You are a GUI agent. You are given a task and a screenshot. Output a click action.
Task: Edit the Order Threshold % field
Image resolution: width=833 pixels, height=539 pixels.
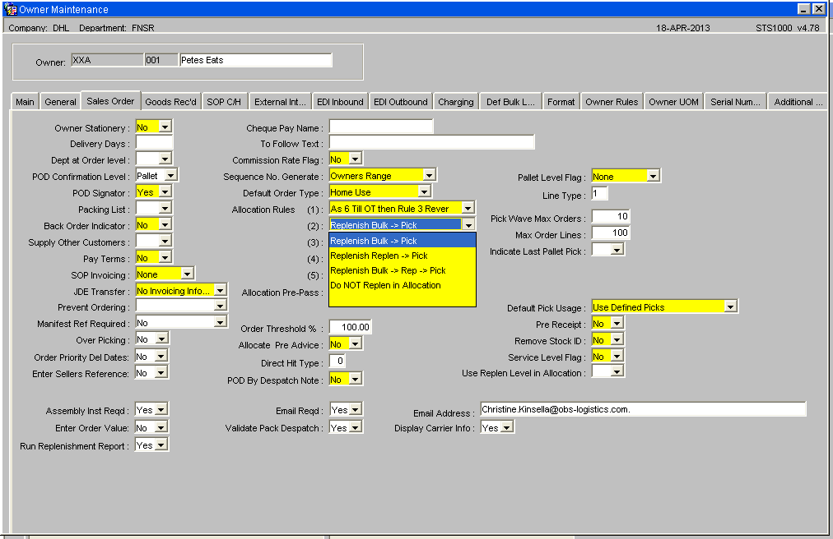pyautogui.click(x=350, y=327)
